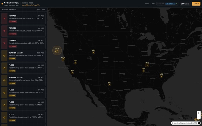Open the Tornado Watch issued at 2:00PM text

[x=26, y=18]
